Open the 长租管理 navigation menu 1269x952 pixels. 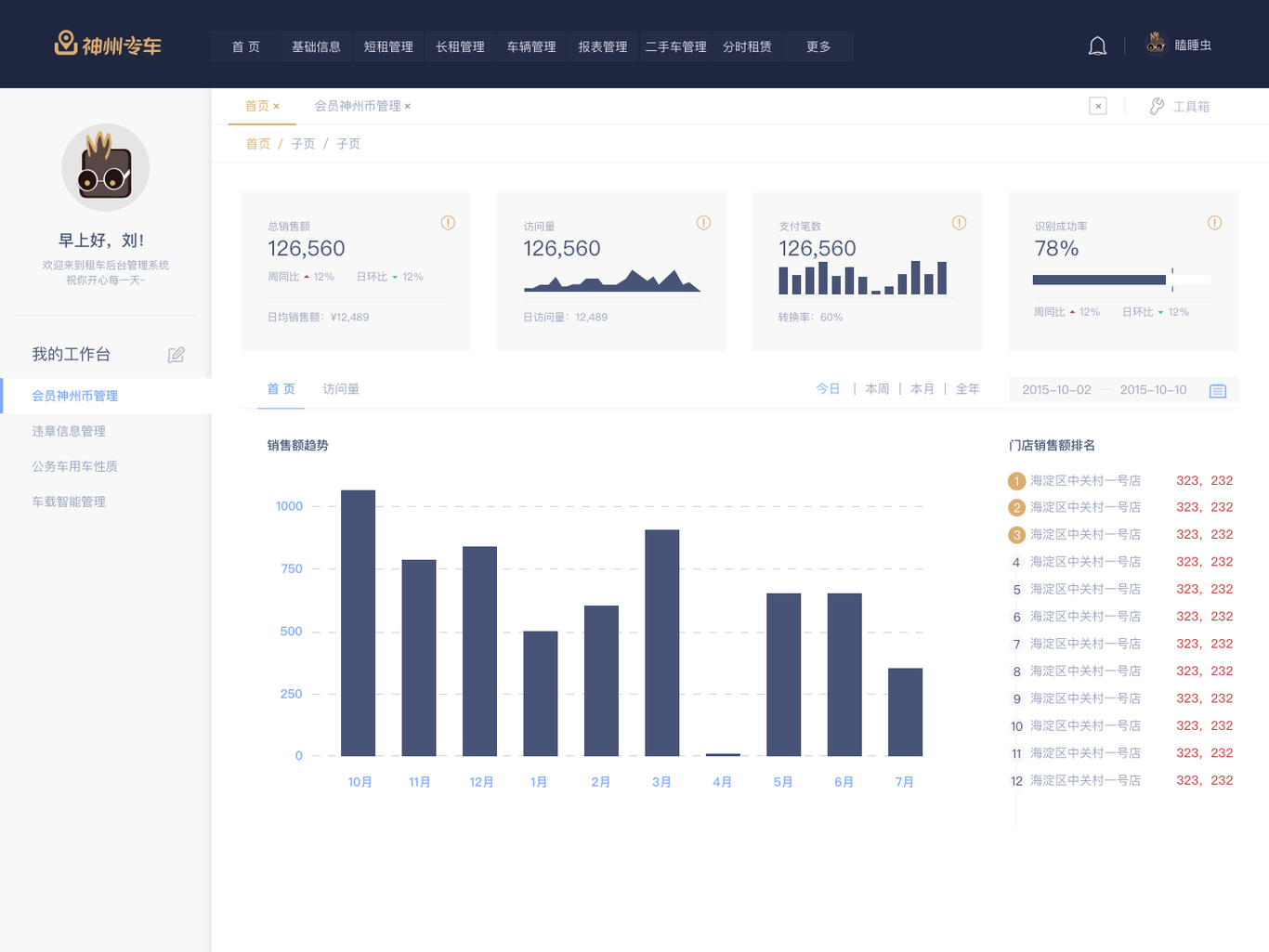coord(460,46)
